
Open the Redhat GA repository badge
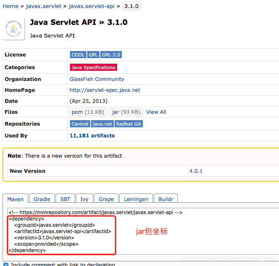(129, 124)
